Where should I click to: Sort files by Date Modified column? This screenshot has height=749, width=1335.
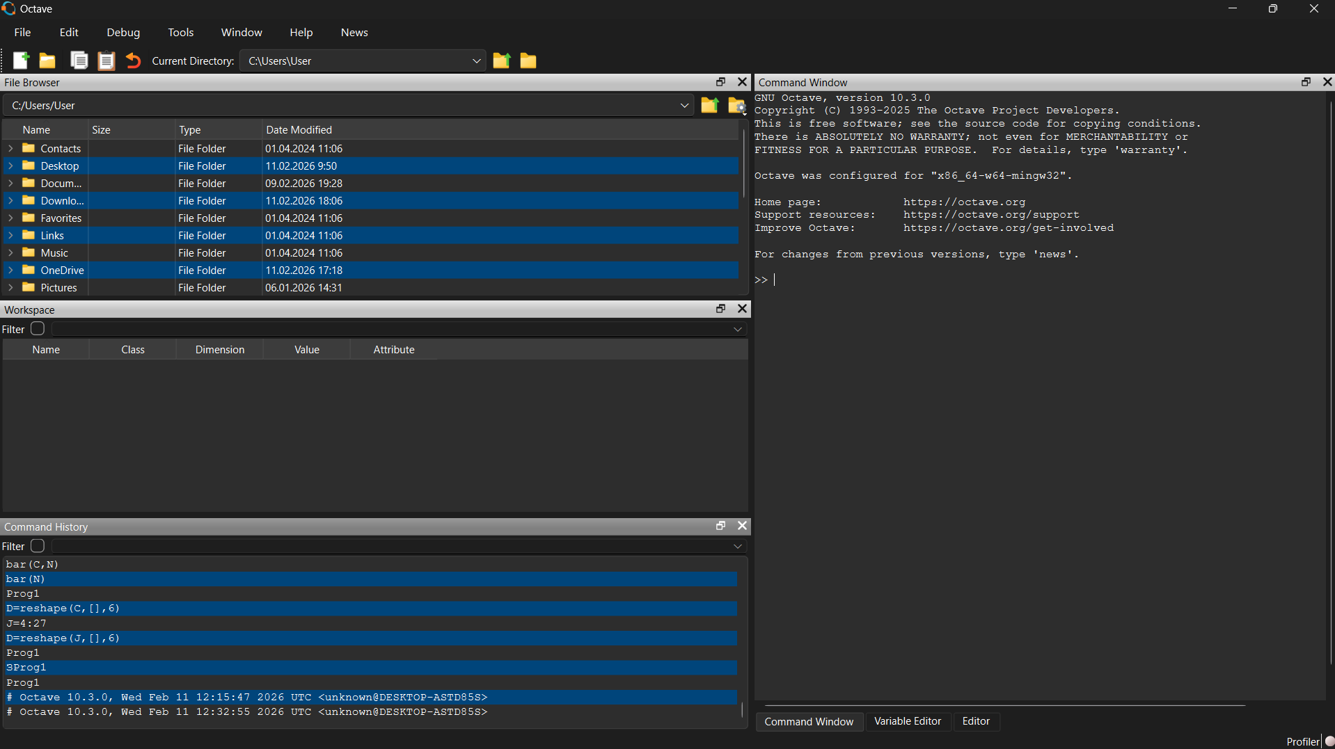(299, 130)
